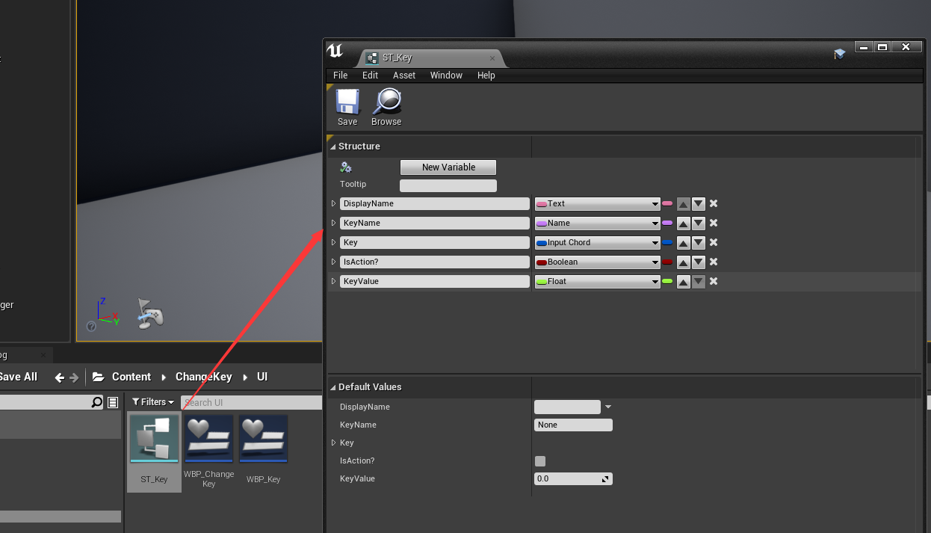Image resolution: width=931 pixels, height=533 pixels.
Task: Click the magnifying glass search icon
Action: click(96, 401)
